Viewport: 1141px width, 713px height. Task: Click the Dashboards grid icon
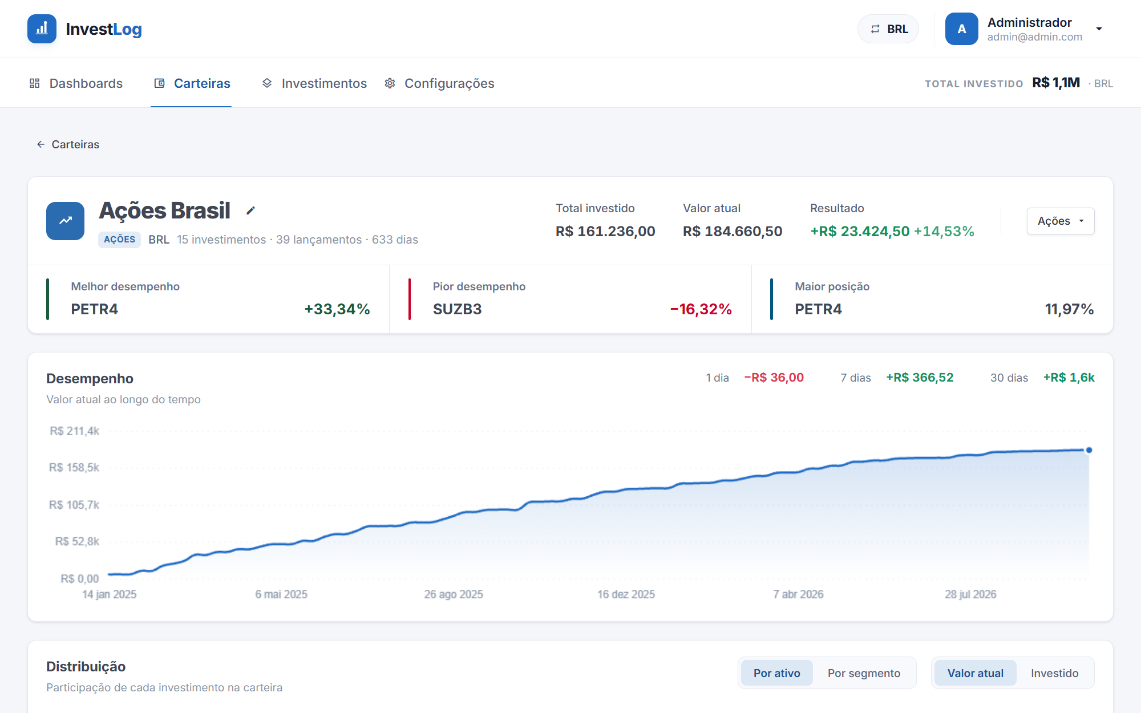[35, 83]
